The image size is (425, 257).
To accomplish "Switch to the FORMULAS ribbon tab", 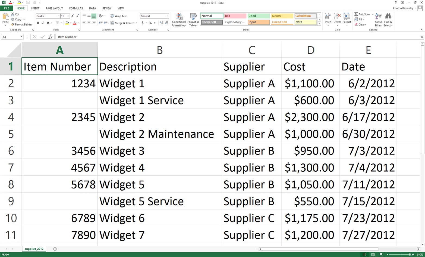I will pos(76,8).
